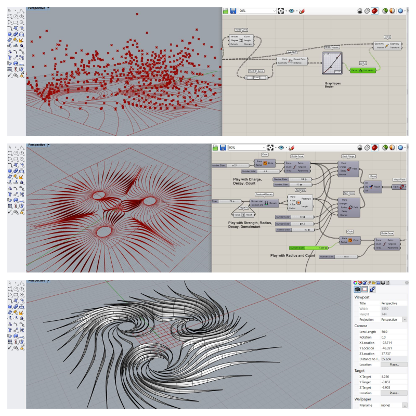Toggle shaded preview in top Grasshopper toolbar

tap(374, 11)
